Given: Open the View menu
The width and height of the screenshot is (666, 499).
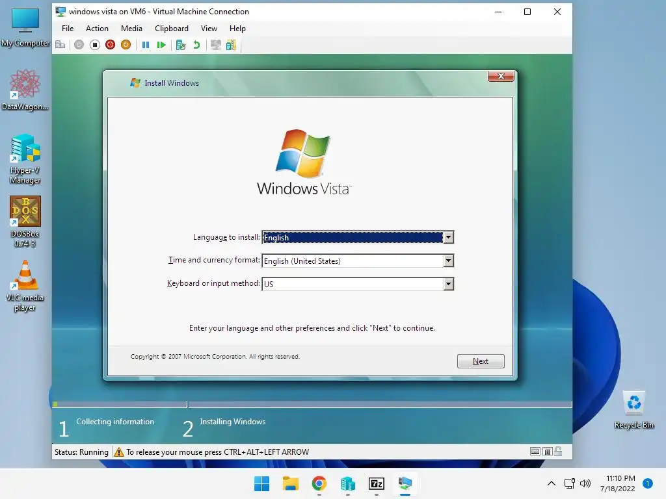Looking at the screenshot, I should point(209,29).
